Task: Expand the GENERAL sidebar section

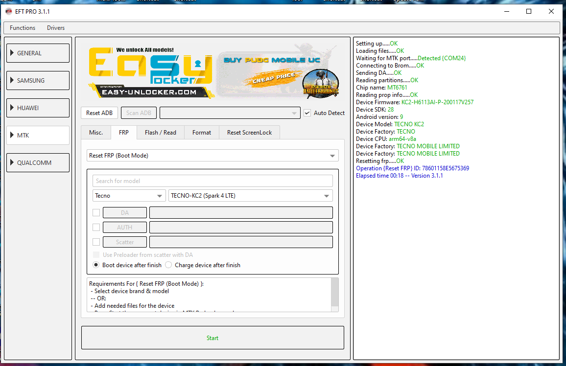Action: click(x=38, y=53)
